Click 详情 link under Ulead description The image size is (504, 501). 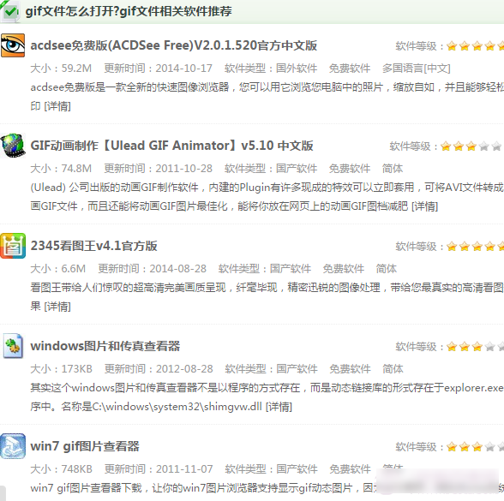click(424, 206)
